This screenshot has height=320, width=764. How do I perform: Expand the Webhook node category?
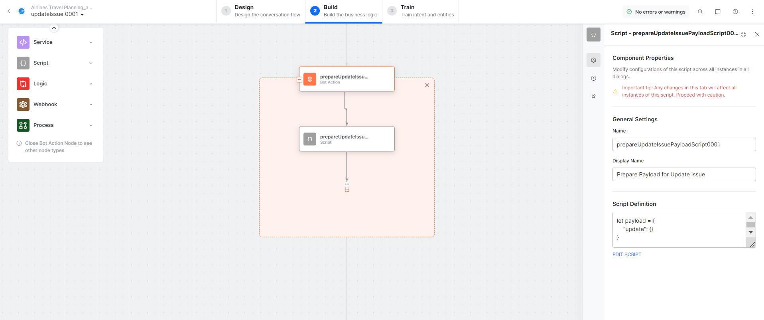click(x=91, y=105)
